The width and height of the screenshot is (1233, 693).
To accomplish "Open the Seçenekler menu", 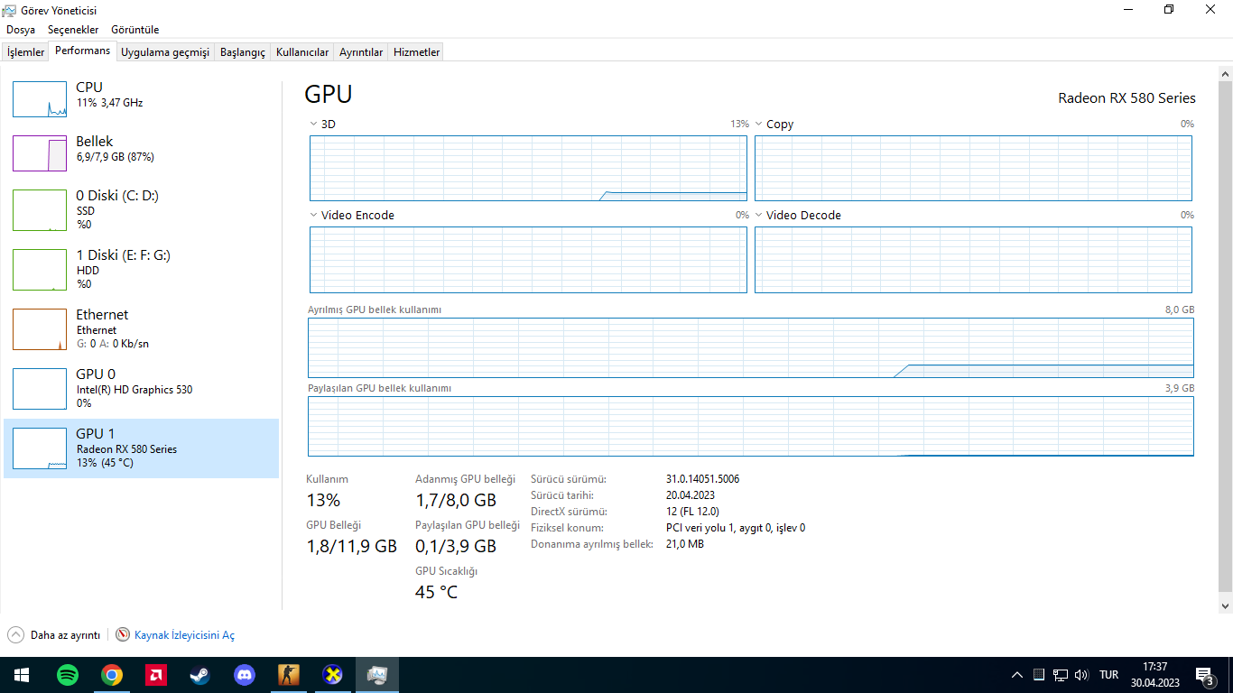I will [73, 30].
